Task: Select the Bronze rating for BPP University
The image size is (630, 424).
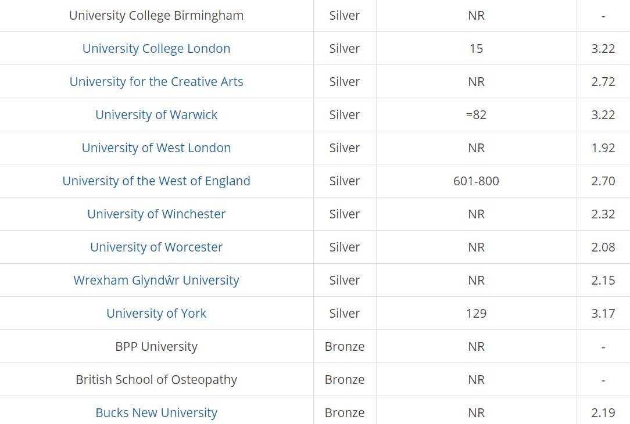Action: point(345,347)
